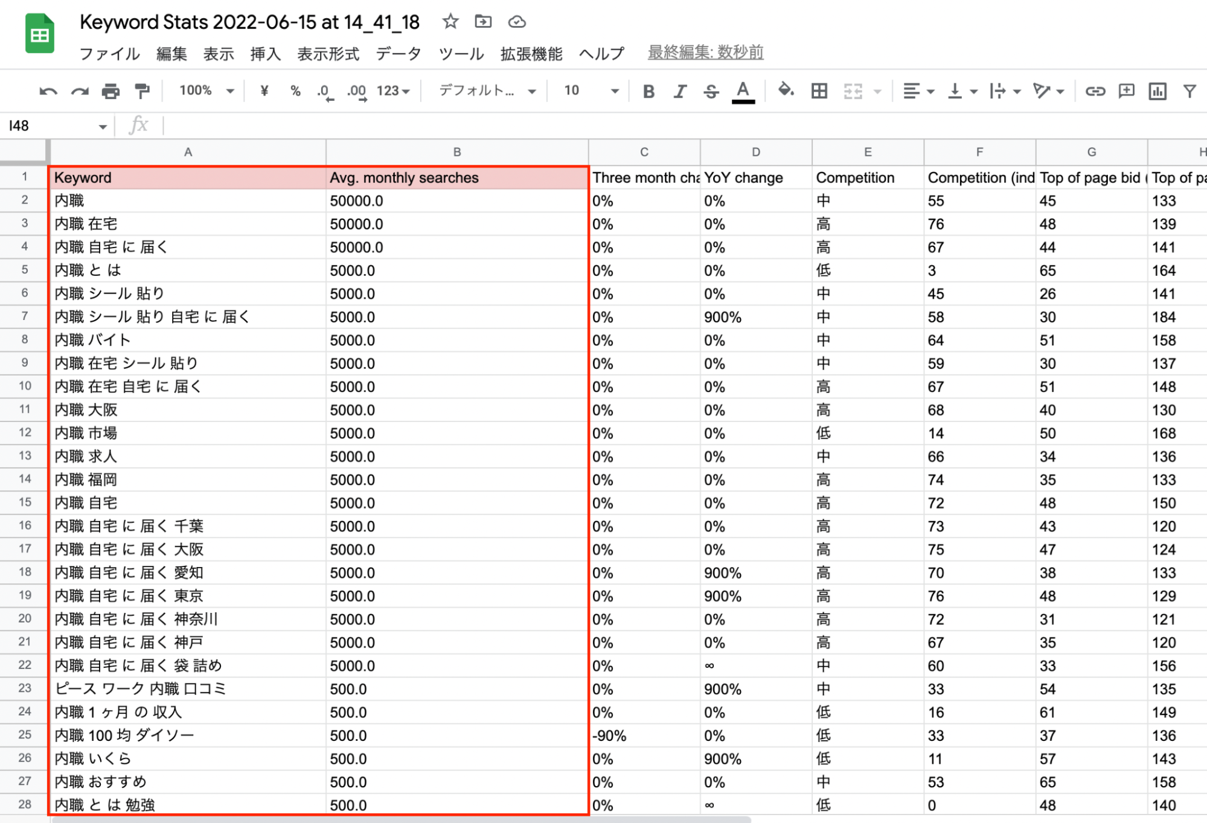The height and width of the screenshot is (823, 1207).
Task: Toggle italic formatting
Action: click(x=680, y=91)
